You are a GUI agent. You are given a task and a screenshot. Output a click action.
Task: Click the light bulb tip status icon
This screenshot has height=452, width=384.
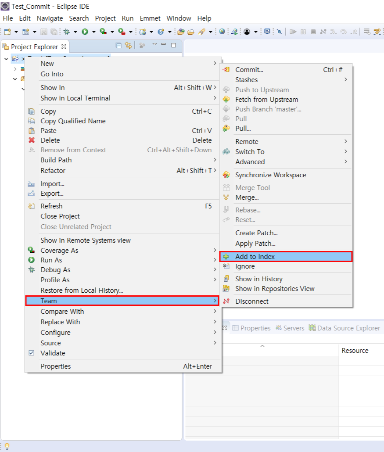(x=7, y=446)
